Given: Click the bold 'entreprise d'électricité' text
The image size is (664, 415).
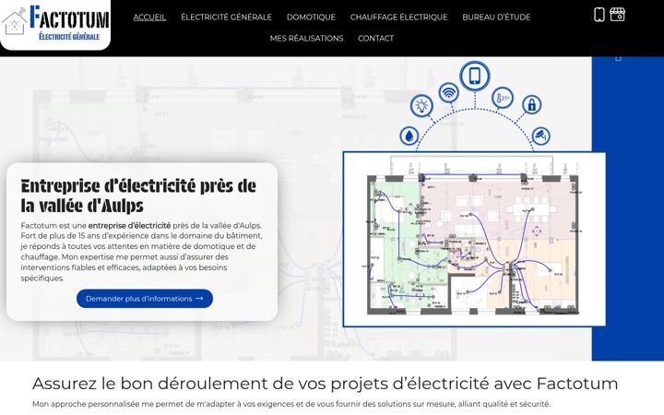Looking at the screenshot, I should pos(129,226).
